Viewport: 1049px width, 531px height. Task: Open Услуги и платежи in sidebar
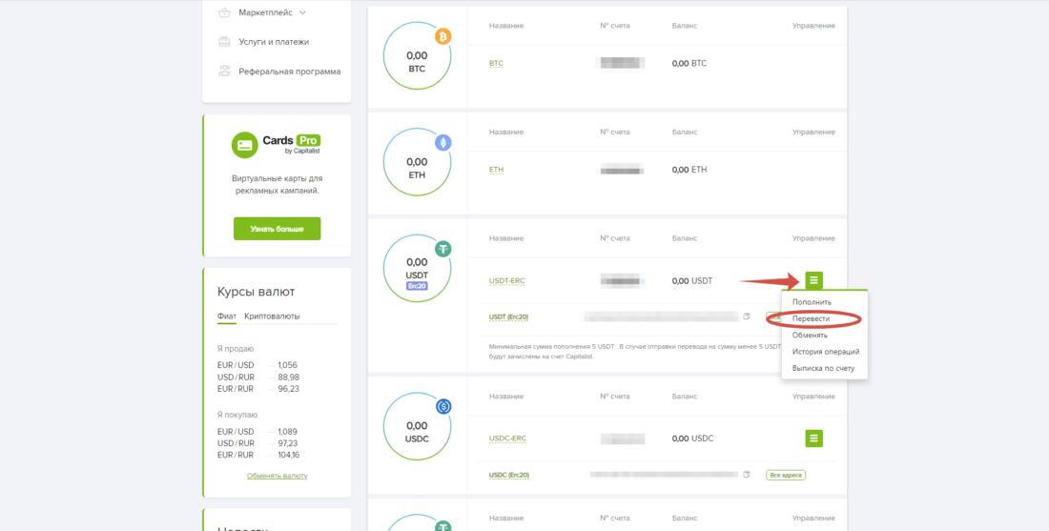(274, 41)
